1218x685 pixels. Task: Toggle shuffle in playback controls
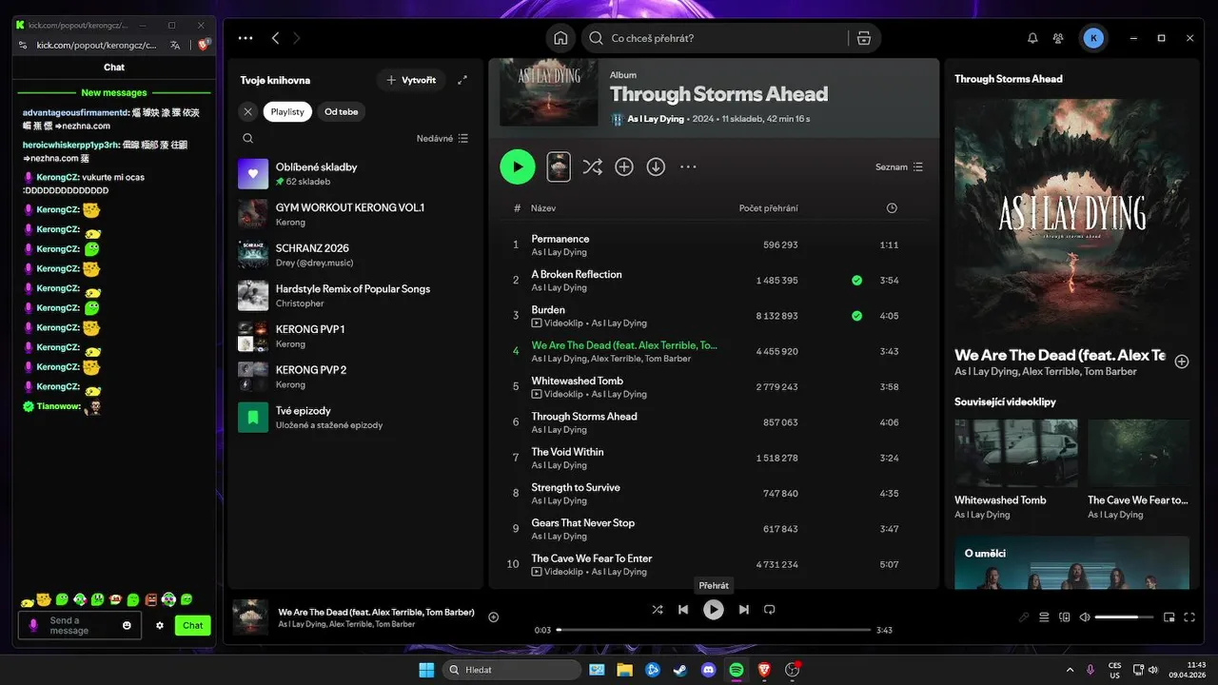click(x=658, y=609)
